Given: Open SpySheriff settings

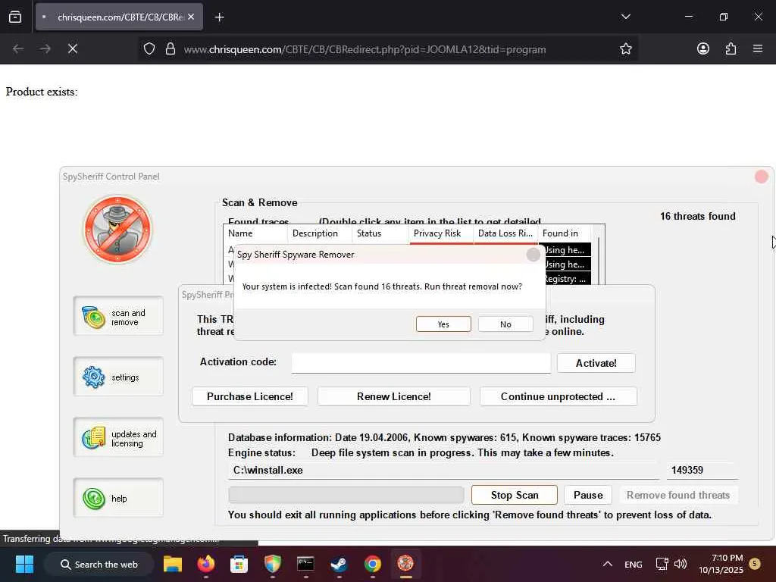Looking at the screenshot, I should click(x=118, y=377).
